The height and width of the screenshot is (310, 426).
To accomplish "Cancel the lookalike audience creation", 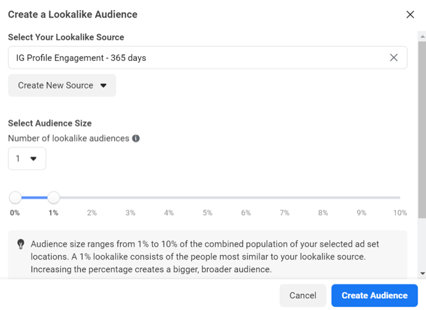I will tap(303, 296).
